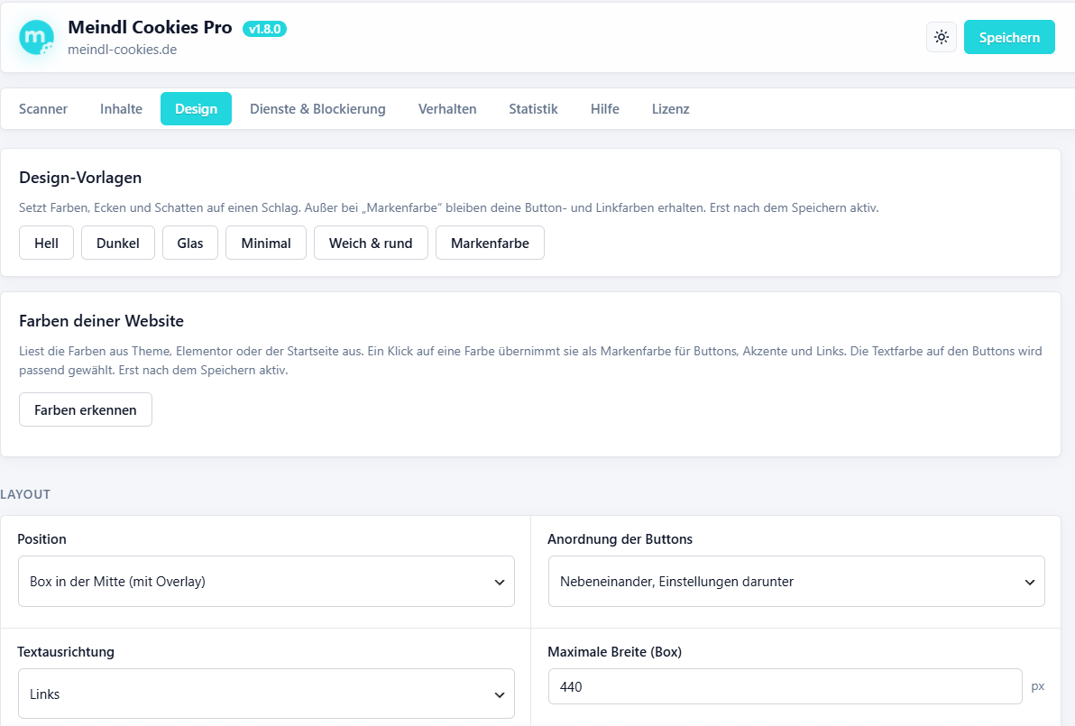Switch to the Inhalte tab
This screenshot has height=726, width=1075.
click(122, 109)
